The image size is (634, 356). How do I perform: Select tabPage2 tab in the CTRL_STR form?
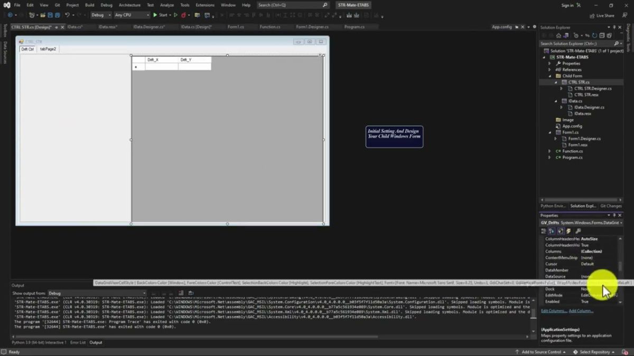click(x=48, y=49)
